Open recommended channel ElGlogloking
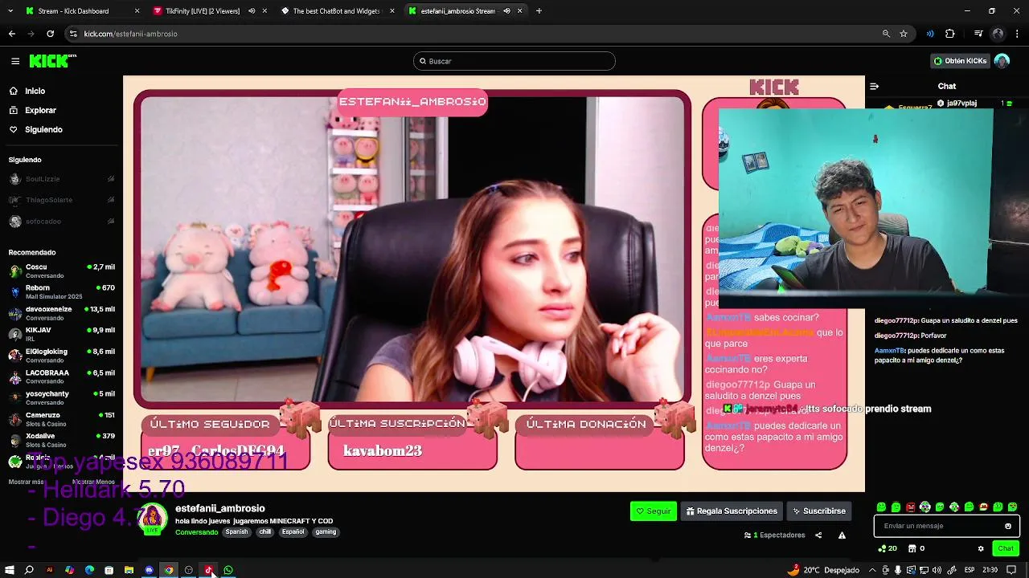 [x=61, y=356]
